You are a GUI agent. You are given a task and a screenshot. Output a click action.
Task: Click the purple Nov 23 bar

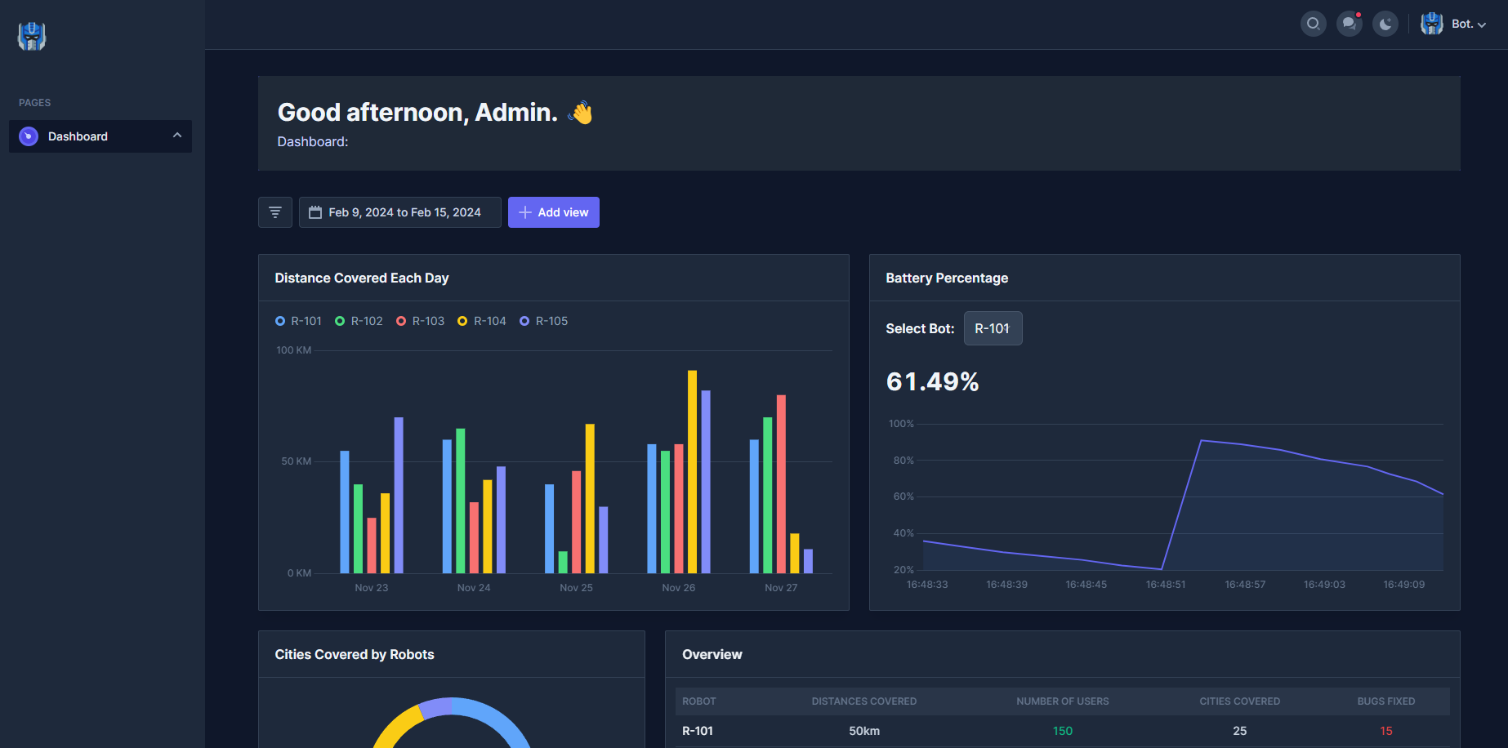[399, 495]
